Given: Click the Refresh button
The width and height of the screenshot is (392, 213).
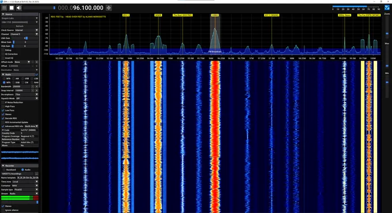Looking at the screenshot, I should (x=20, y=26).
